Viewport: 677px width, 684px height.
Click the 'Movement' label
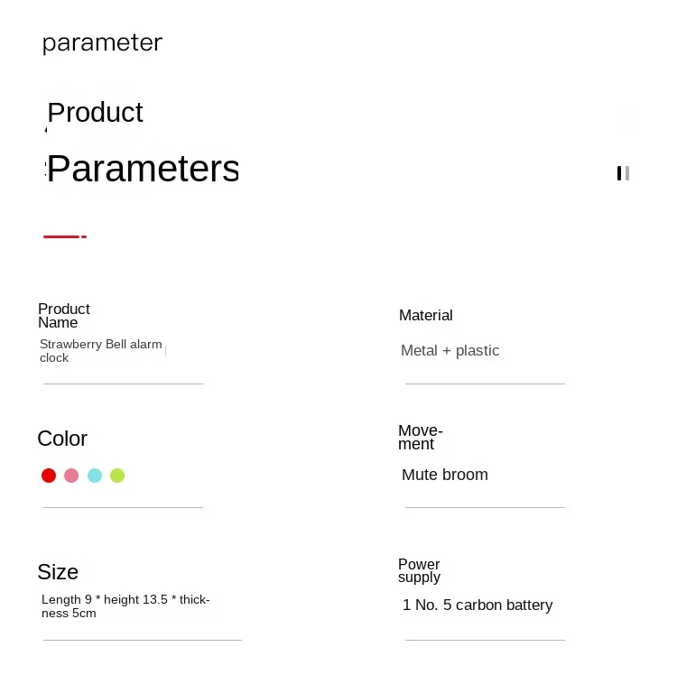pyautogui.click(x=421, y=437)
